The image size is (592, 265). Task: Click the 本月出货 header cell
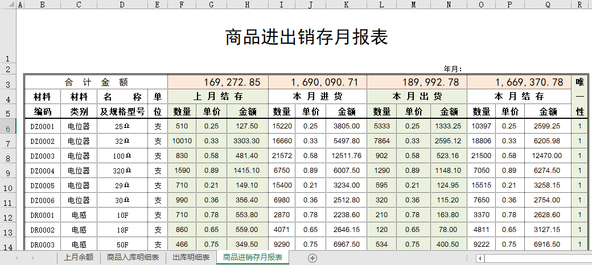pos(417,97)
